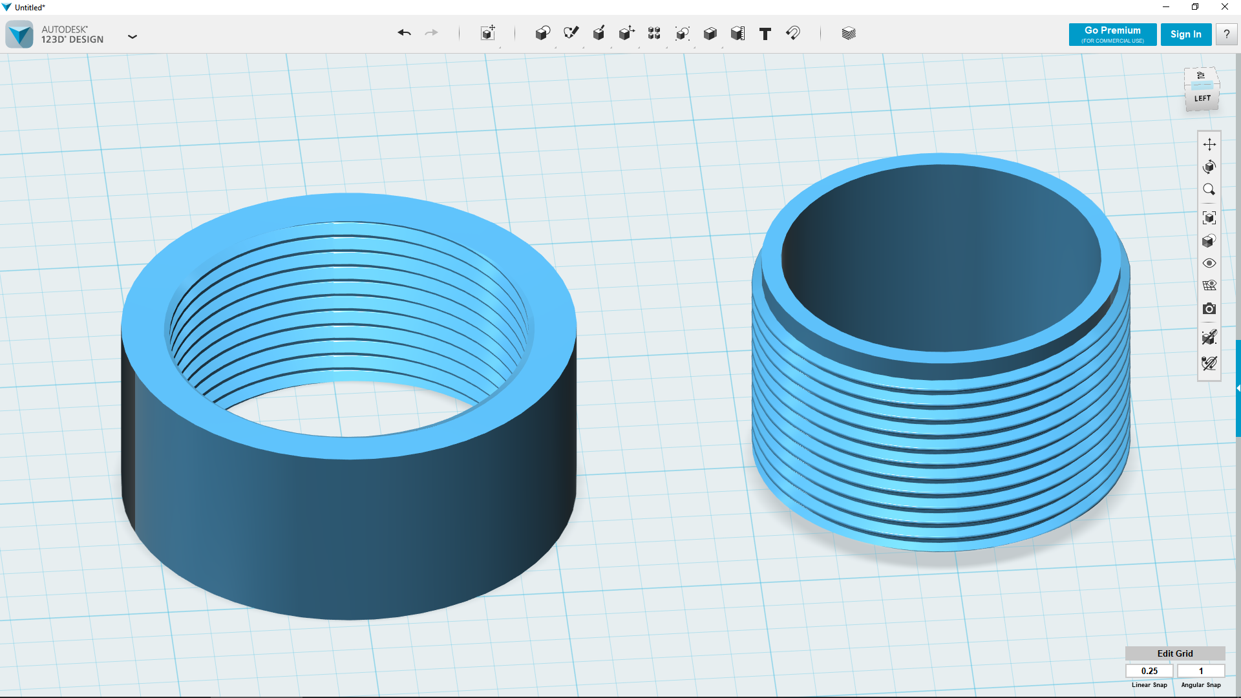Open materials and outlines display options
Image resolution: width=1241 pixels, height=698 pixels.
click(1209, 240)
